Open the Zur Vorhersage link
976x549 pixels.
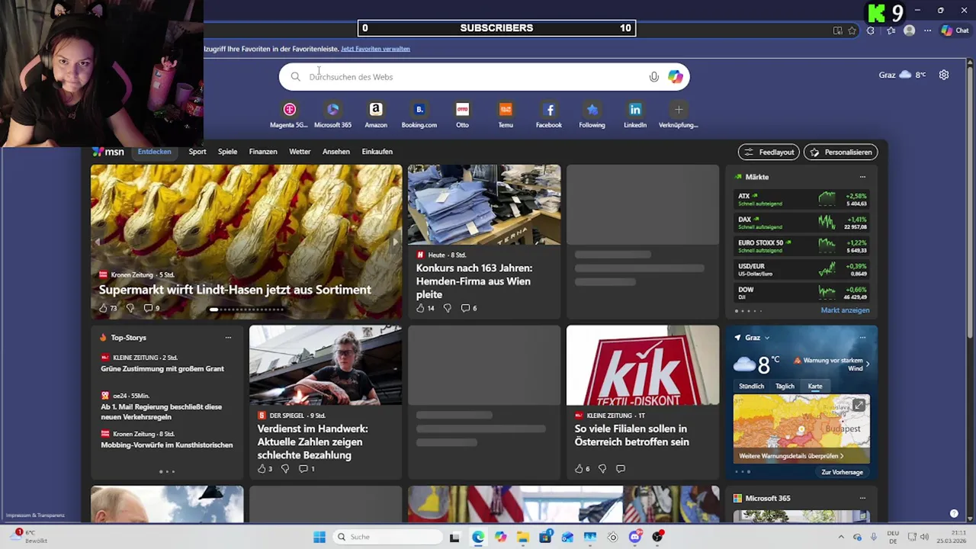pyautogui.click(x=842, y=472)
